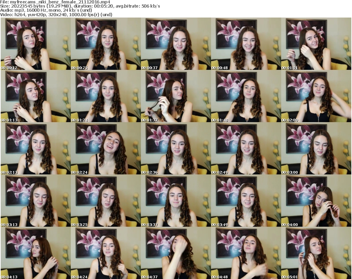The image size is (352, 279).
Task: Select the thumbnail stamped 00:04:24
Action: click(x=106, y=253)
